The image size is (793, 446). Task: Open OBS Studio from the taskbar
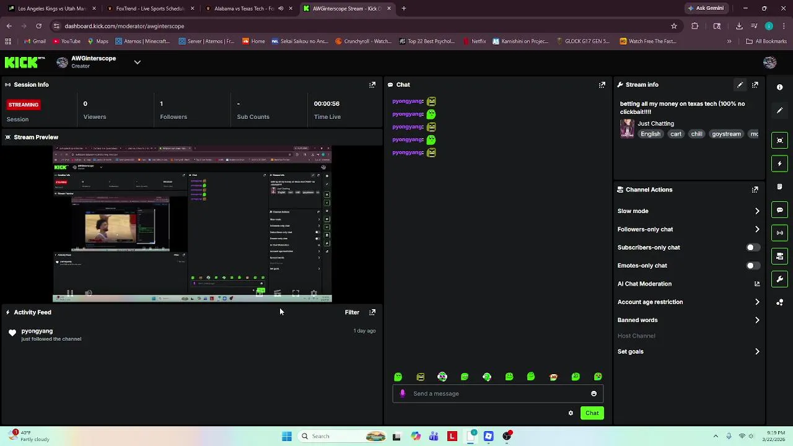pyautogui.click(x=507, y=436)
